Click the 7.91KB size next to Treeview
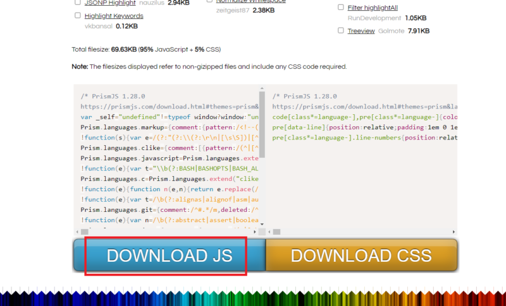 [x=419, y=31]
